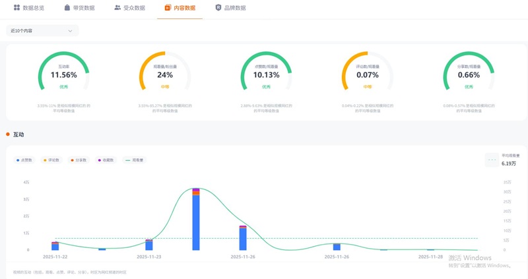Click the 2025-11-23 axis date label
This screenshot has height=279, width=528.
tap(149, 257)
